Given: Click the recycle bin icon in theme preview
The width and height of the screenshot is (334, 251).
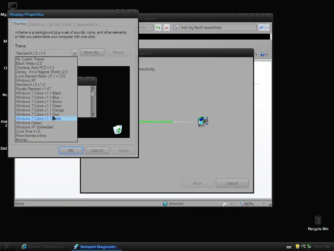Looking at the screenshot, I should click(117, 129).
